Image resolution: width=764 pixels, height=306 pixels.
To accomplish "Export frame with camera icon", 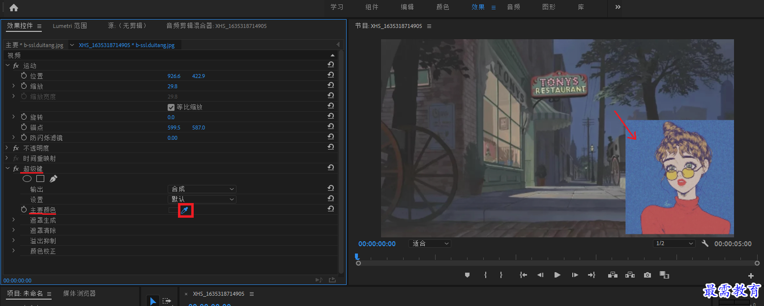I will [647, 275].
